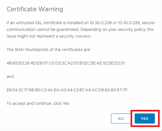This screenshot has height=131, width=162.
Task: Click the YES button to accept certificates
Action: click(145, 118)
